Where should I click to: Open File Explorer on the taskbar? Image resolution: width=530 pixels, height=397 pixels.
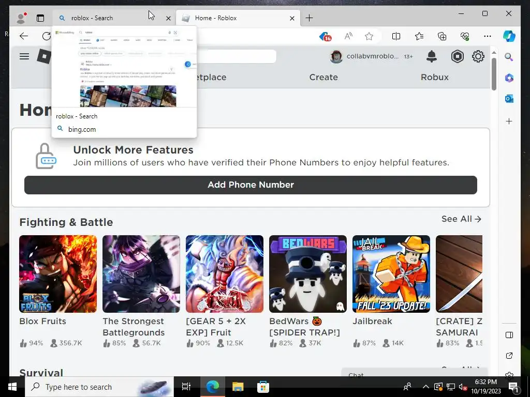[238, 387]
